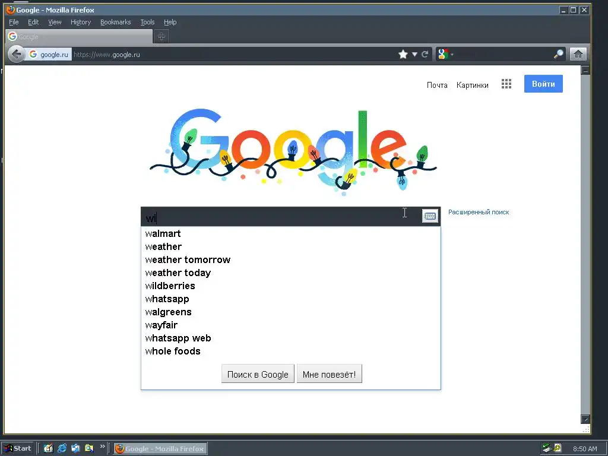Viewport: 608px width, 456px height.
Task: Bookmark this page with the star icon
Action: (403, 54)
